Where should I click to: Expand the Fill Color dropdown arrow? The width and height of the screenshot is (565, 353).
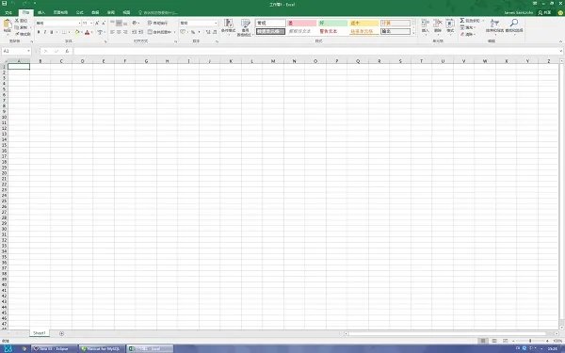(82, 32)
